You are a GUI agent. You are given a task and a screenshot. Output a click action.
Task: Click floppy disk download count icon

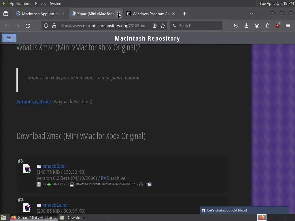(x=39, y=184)
